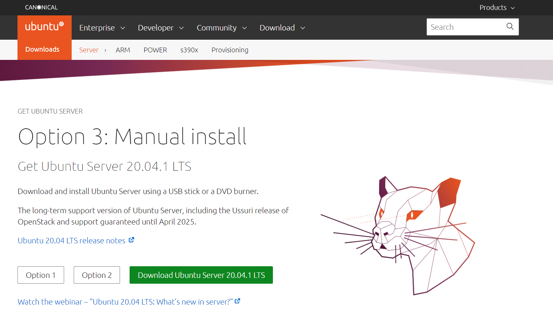Click external link icon after webinar link
Screen dimensions: 553x321
[237, 301]
